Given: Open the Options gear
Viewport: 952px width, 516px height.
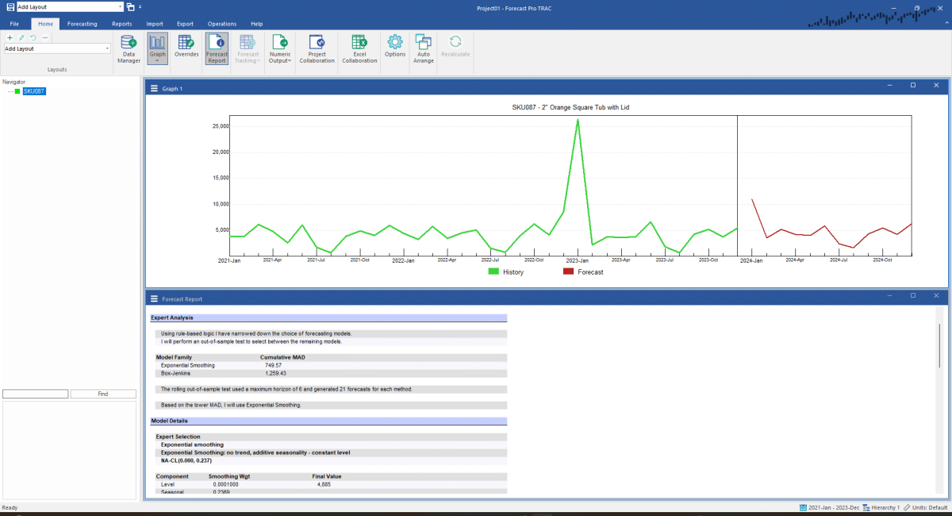Looking at the screenshot, I should point(395,48).
